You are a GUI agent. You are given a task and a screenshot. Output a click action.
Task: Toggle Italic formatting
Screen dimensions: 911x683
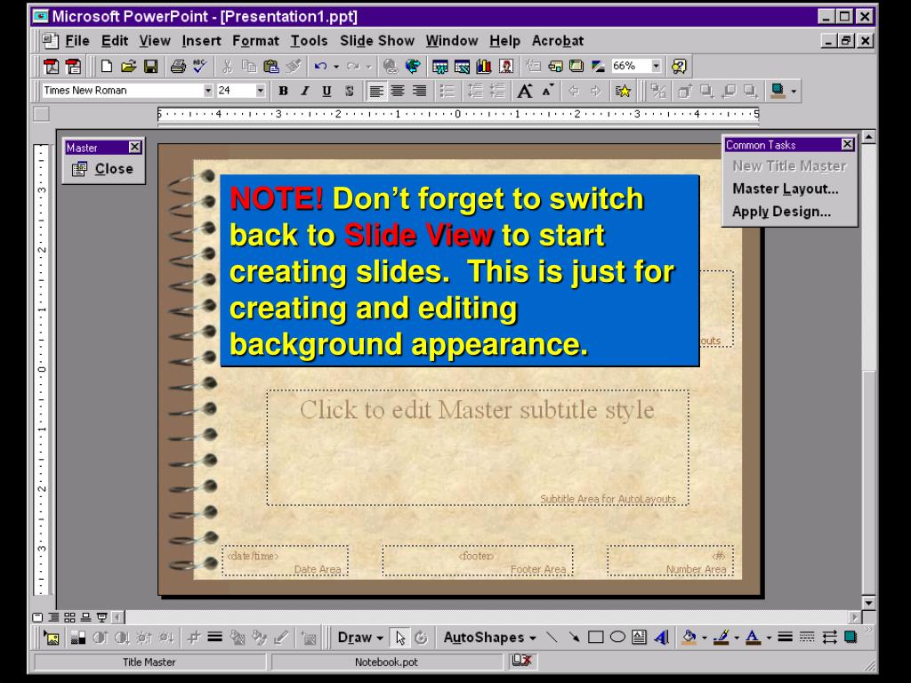[305, 91]
